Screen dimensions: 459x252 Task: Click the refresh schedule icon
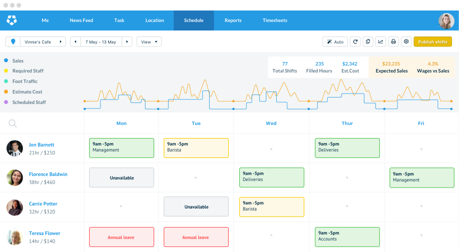point(355,42)
